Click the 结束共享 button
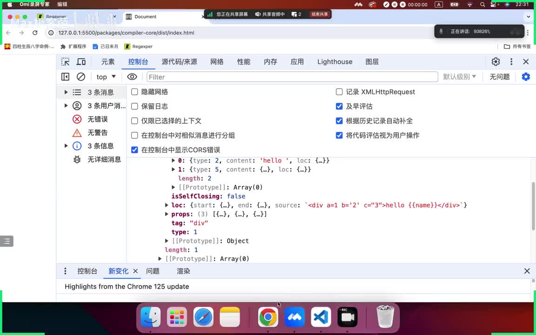536x335 pixels. pyautogui.click(x=319, y=14)
